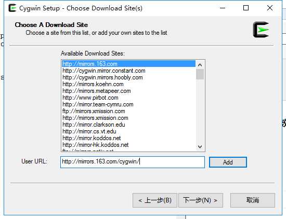Select http://mirror.cs.vt.edu mirror

point(128,131)
